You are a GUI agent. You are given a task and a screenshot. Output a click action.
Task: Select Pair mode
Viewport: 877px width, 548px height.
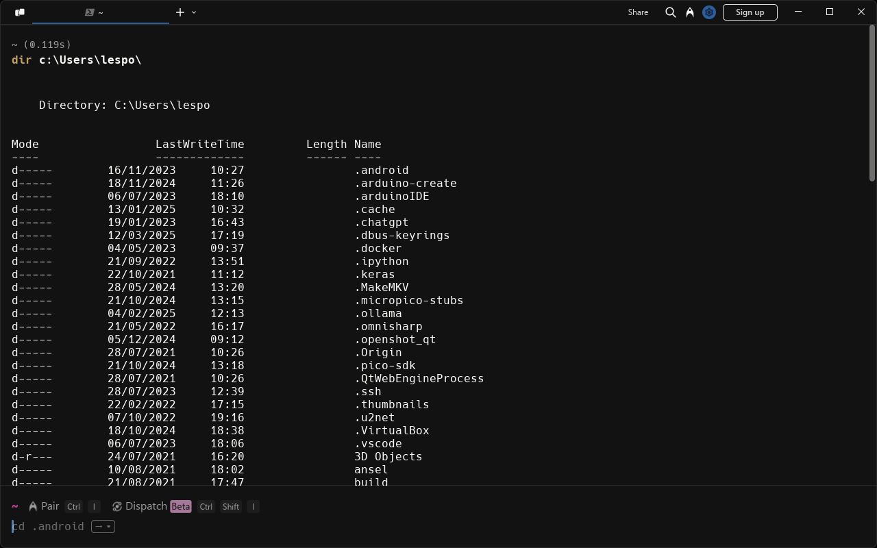50,506
